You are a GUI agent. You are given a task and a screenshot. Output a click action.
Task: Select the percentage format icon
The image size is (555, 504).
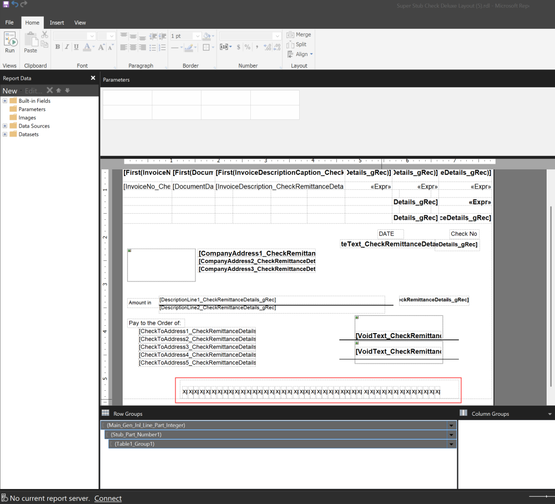[x=248, y=47]
